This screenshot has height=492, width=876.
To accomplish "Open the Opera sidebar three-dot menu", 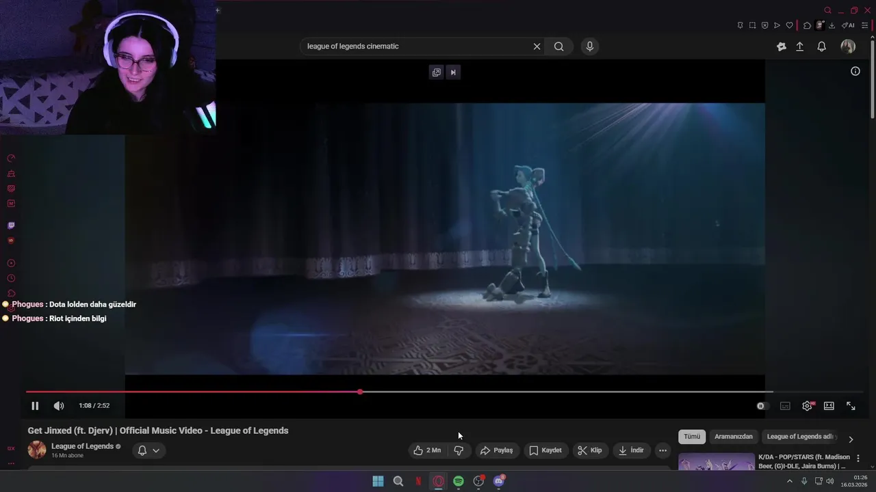I will 11,463.
